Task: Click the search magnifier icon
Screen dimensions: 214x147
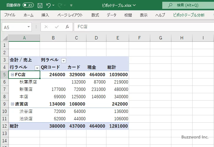Action: click(x=170, y=5)
